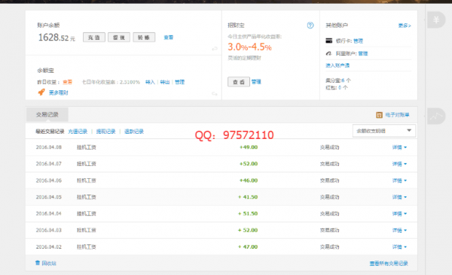Expand 详情 for the 2016.04.03 transaction
Viewport: 452px width, 275px height.
(399, 231)
